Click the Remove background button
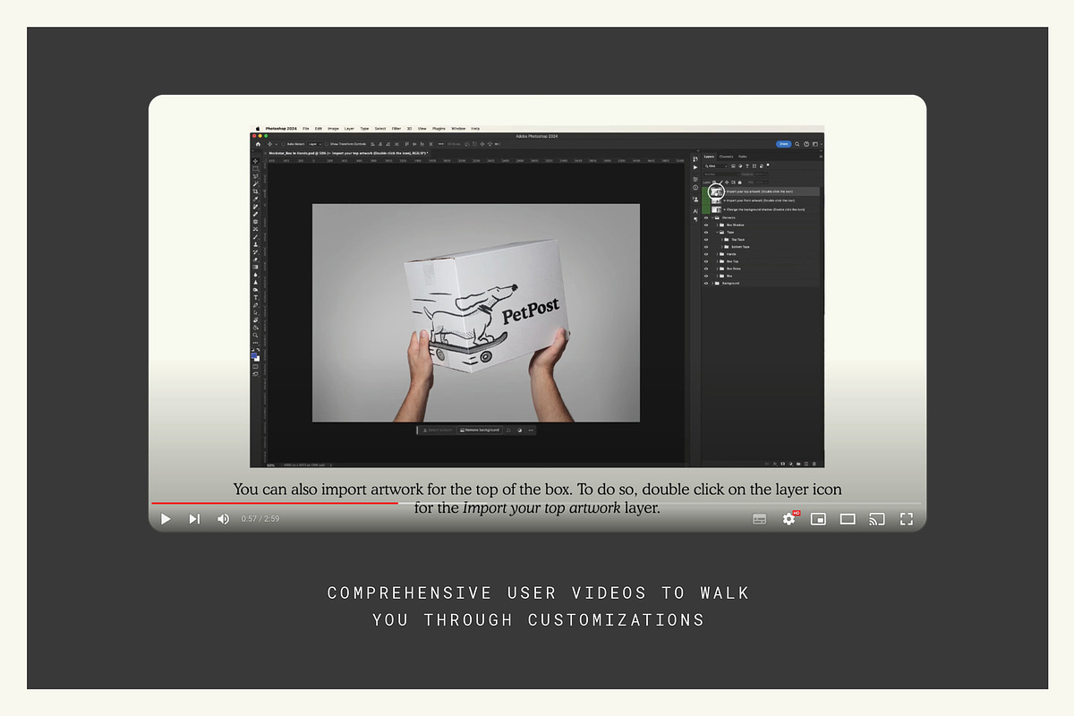Screen dimensions: 1074x716 (479, 430)
